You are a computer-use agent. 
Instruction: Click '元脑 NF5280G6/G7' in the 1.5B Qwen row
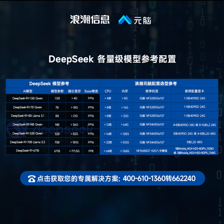click(x=152, y=98)
